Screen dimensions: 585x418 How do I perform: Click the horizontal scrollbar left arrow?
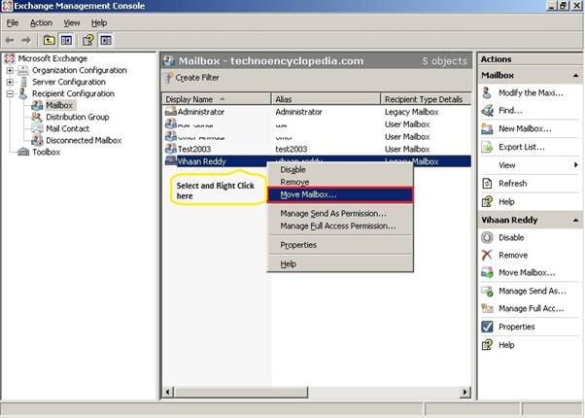tap(167, 393)
